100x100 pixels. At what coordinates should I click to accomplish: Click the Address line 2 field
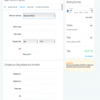39,82
